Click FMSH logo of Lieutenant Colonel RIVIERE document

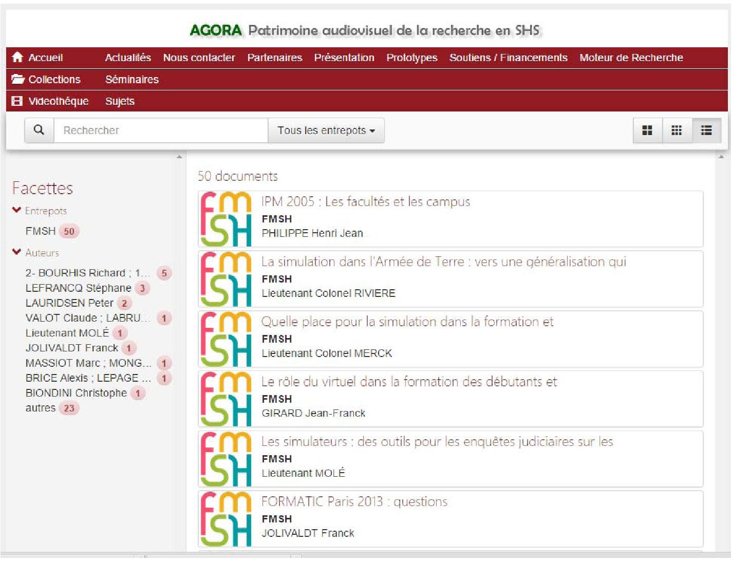pos(226,279)
